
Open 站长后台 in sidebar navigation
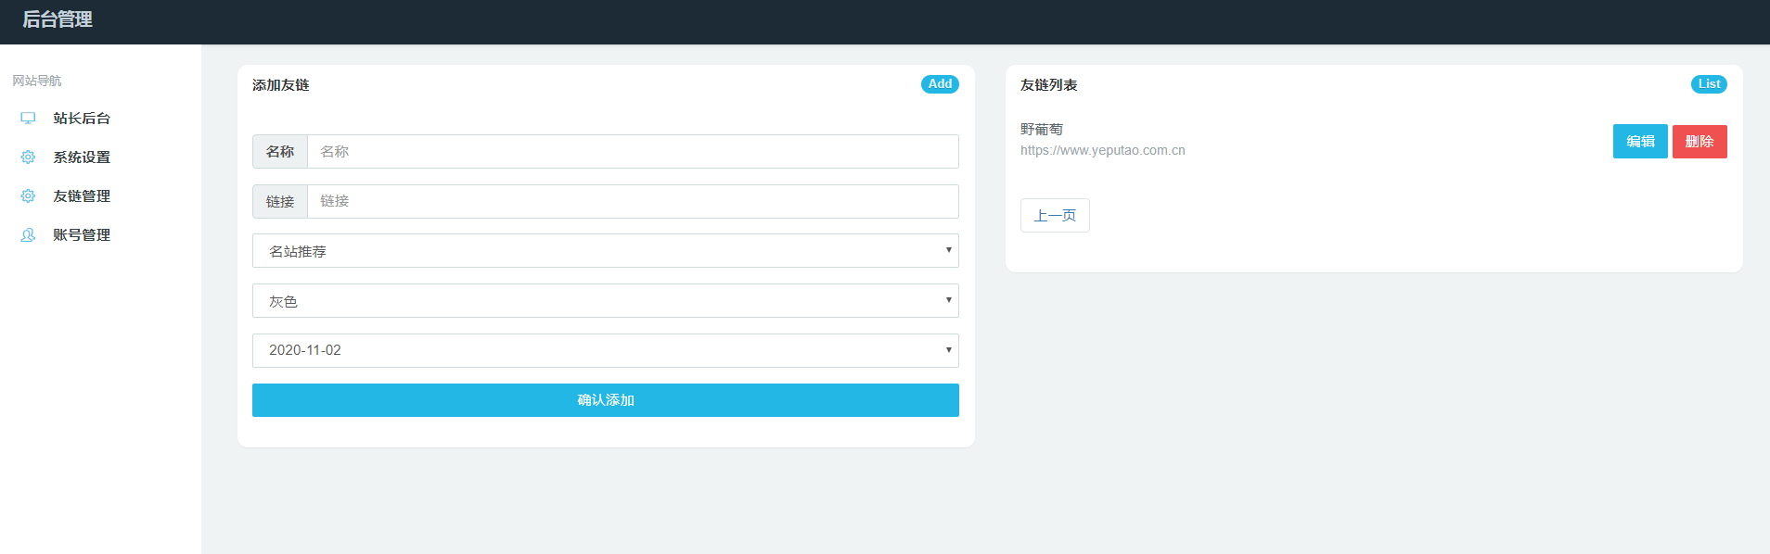(82, 119)
